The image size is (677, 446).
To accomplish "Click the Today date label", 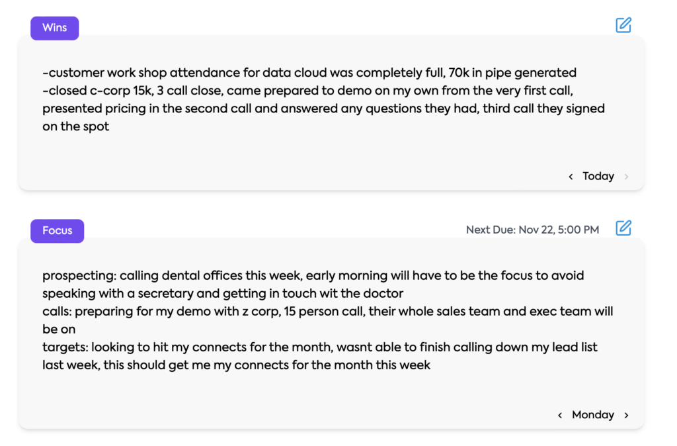I will point(598,176).
